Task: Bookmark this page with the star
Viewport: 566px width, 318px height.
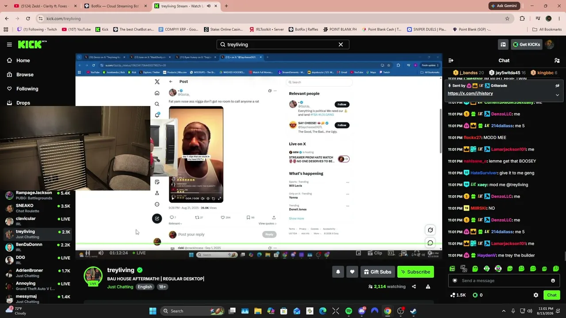Action: point(507,19)
